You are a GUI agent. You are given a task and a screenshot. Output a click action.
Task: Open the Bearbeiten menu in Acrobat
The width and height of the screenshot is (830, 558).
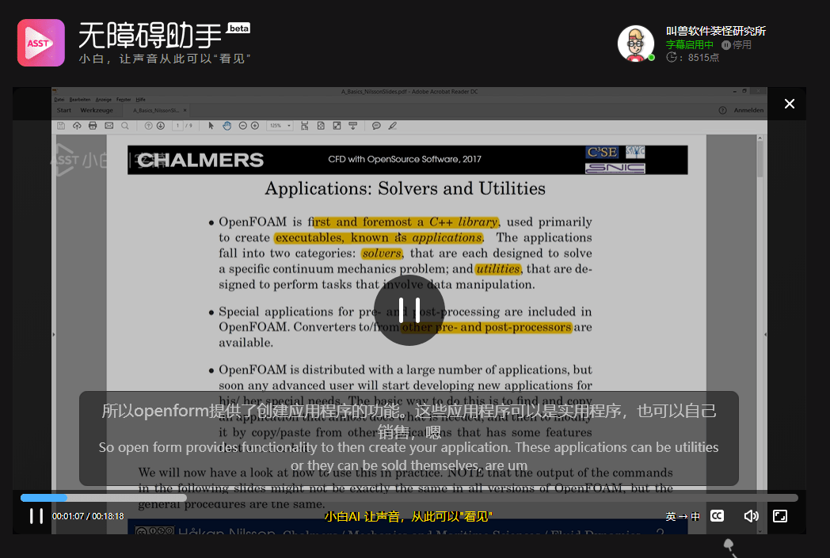pyautogui.click(x=80, y=100)
